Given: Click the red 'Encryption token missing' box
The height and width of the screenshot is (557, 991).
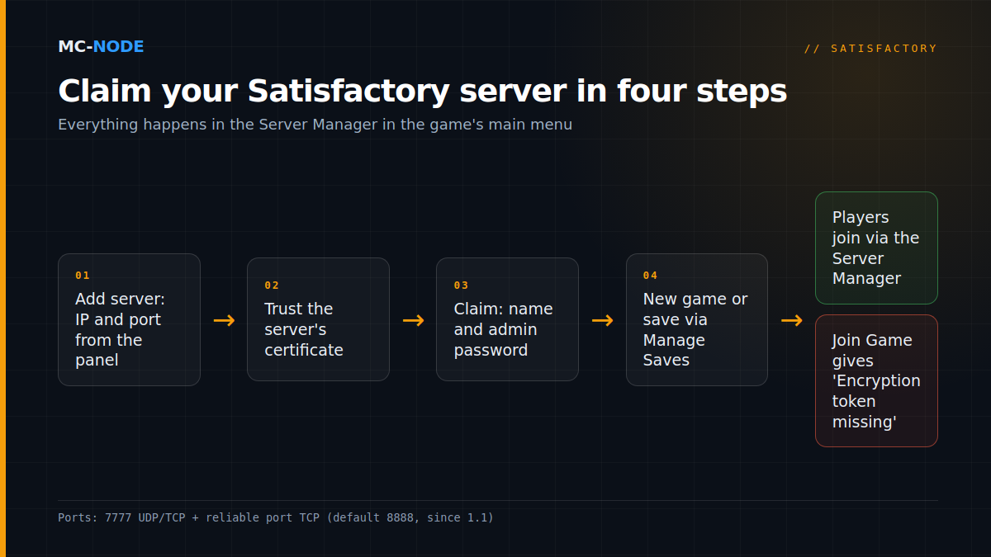Looking at the screenshot, I should click(876, 380).
